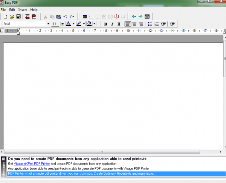Click the Undo arrow icon
The height and width of the screenshot is (183, 226).
[x=65, y=17]
